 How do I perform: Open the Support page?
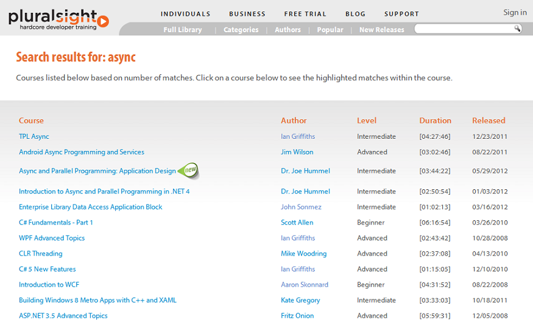pos(401,14)
